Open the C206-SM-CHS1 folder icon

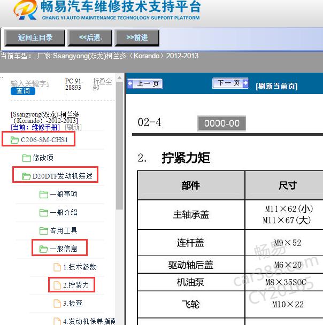pyautogui.click(x=15, y=140)
